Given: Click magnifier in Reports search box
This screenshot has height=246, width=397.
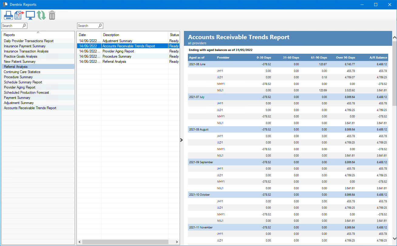Looking at the screenshot, I should click(x=24, y=26).
